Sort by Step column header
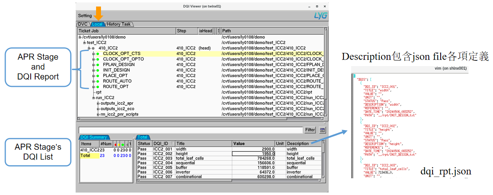 (x=187, y=31)
